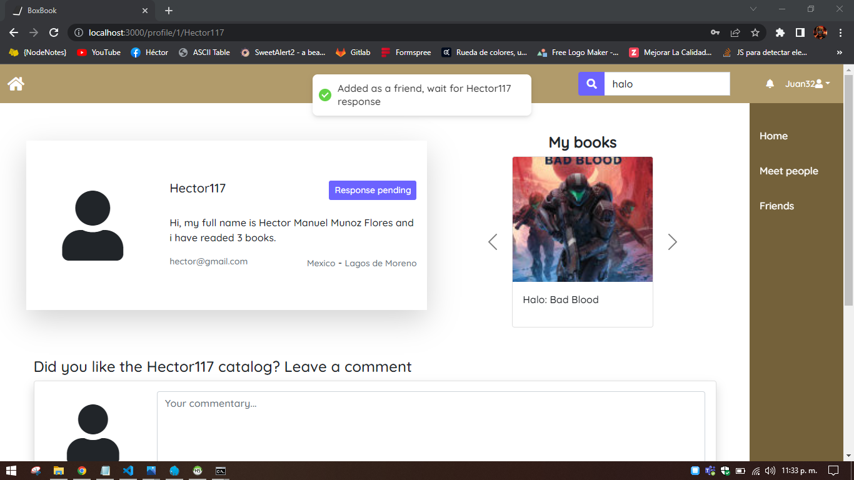Click the green check success toast icon
854x480 pixels.
325,95
